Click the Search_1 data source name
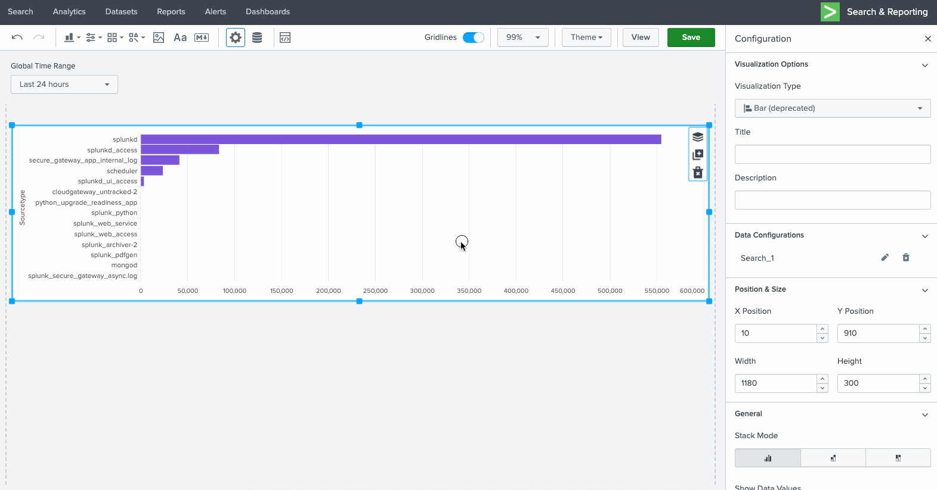This screenshot has height=490, width=937. coord(757,258)
